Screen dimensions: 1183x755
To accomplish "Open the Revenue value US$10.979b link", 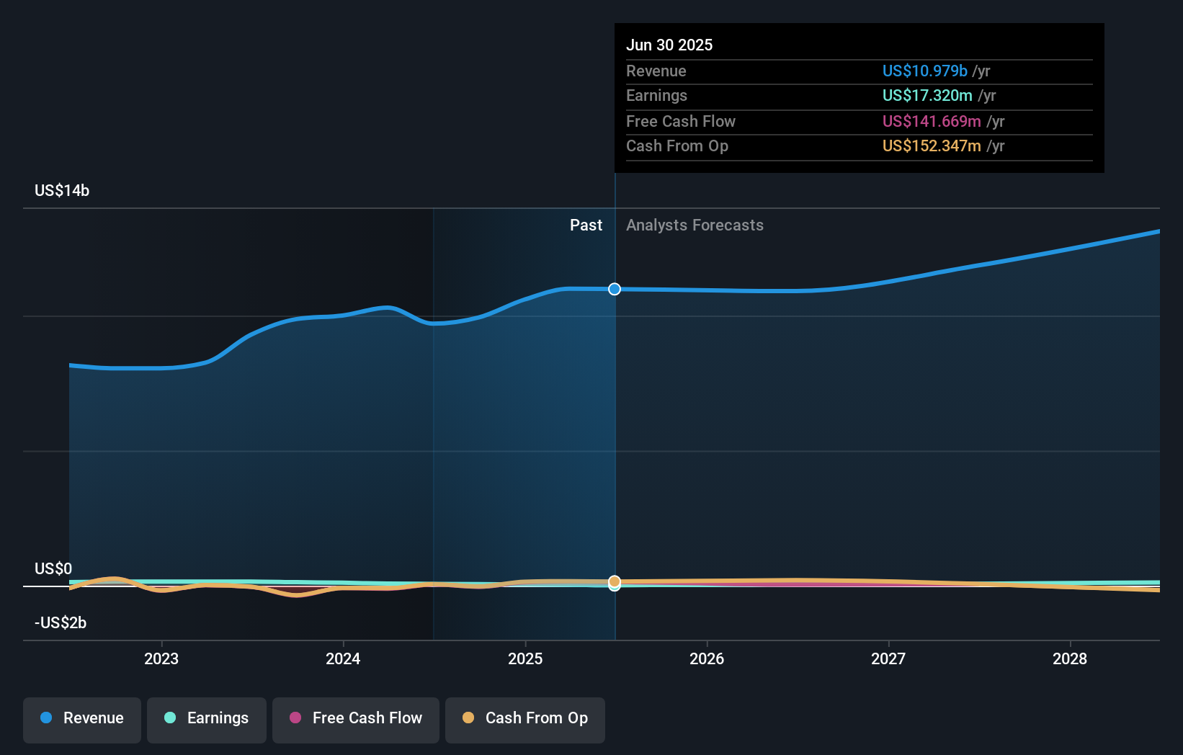I will [x=924, y=71].
